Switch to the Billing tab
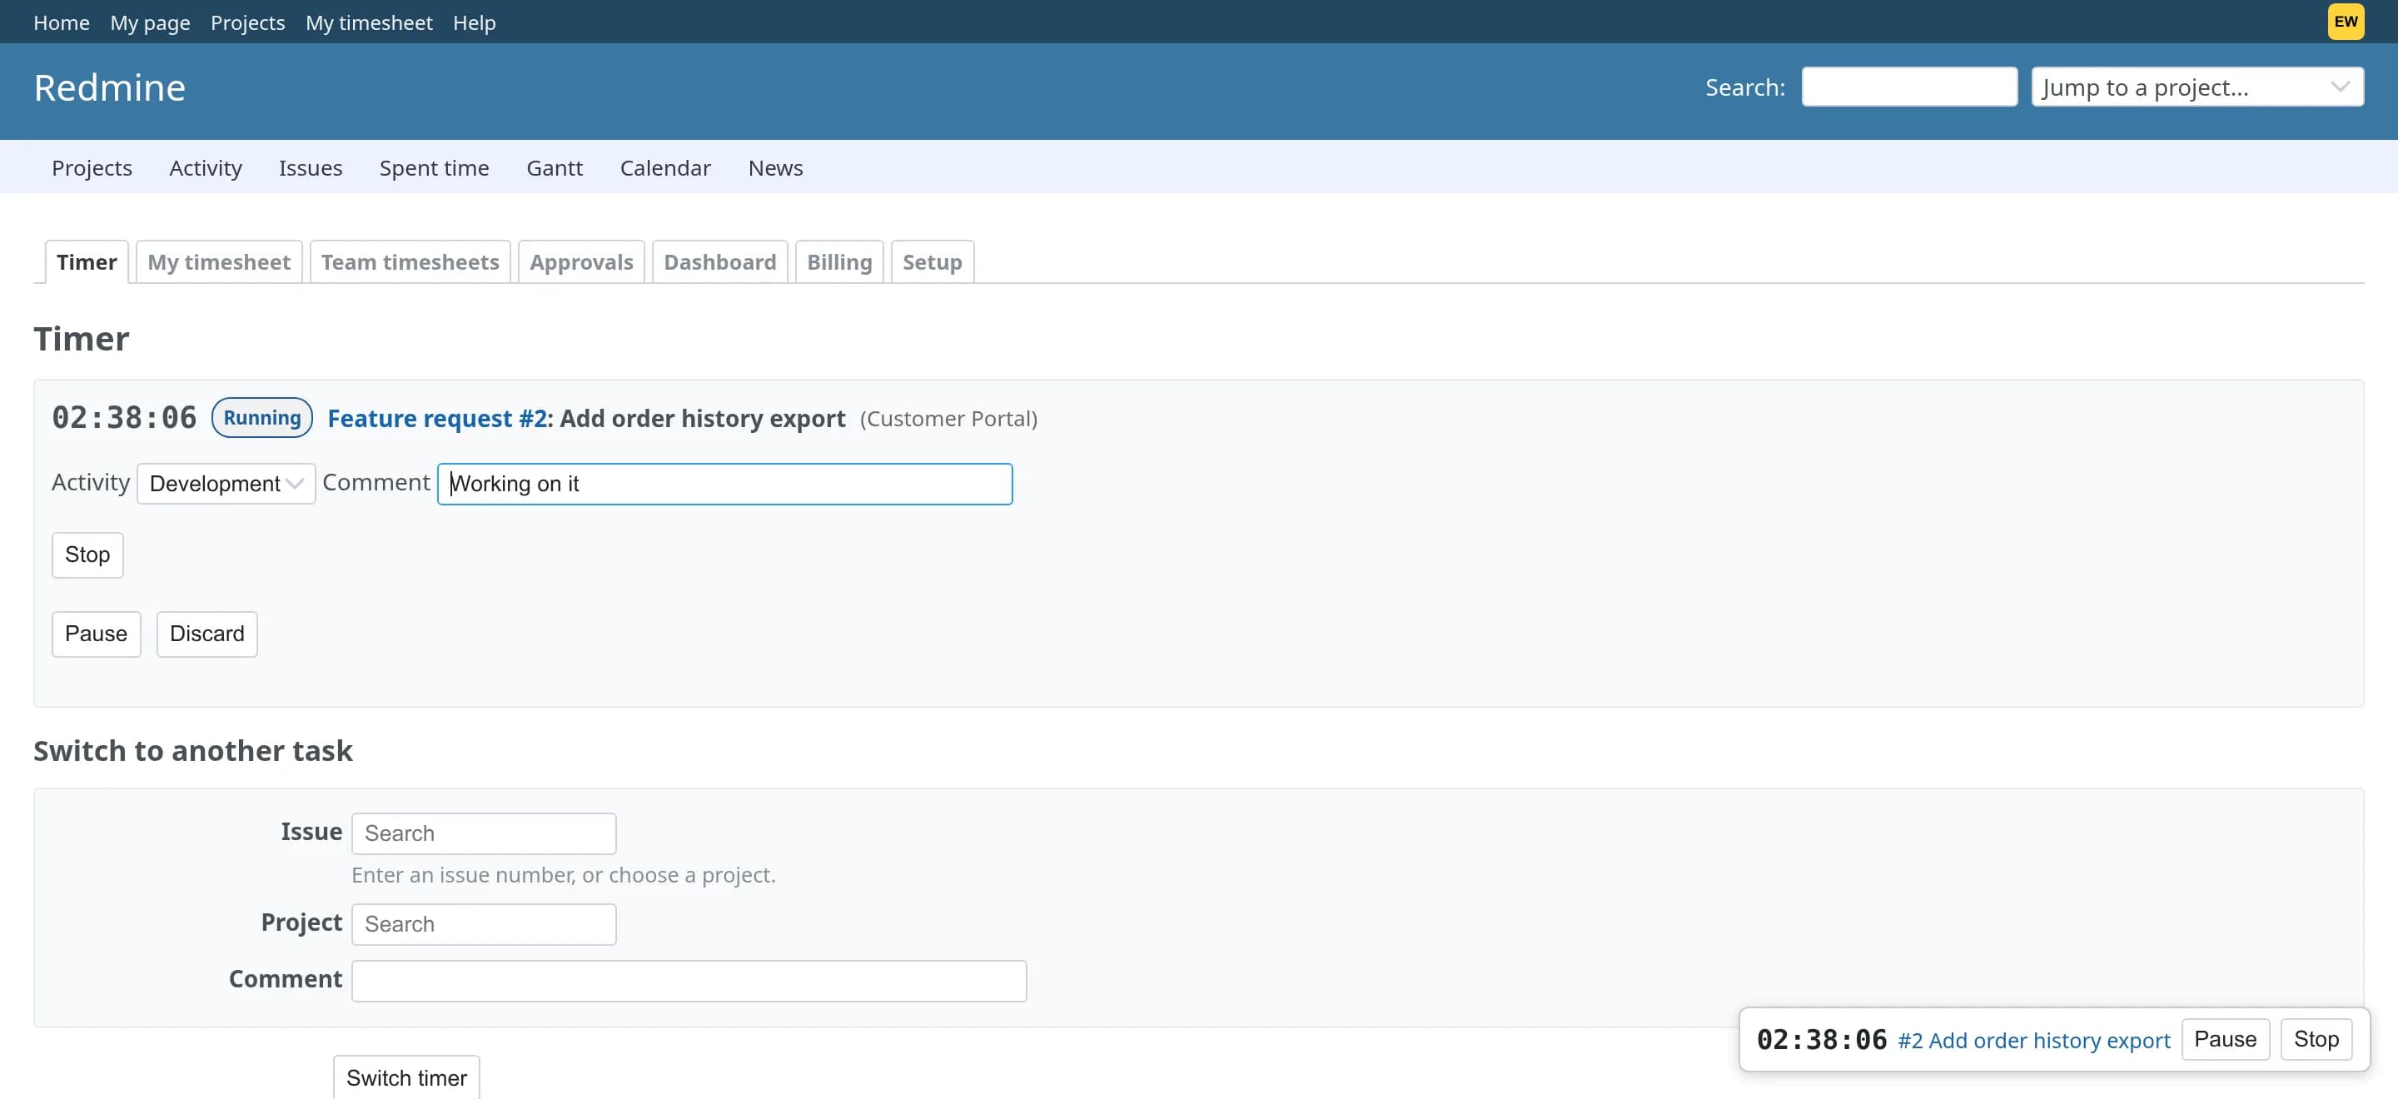The height and width of the screenshot is (1099, 2398). click(838, 261)
